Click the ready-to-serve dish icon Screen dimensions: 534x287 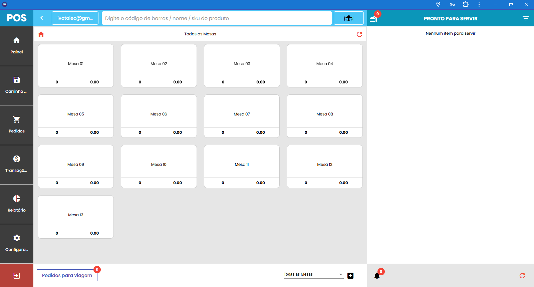373,19
